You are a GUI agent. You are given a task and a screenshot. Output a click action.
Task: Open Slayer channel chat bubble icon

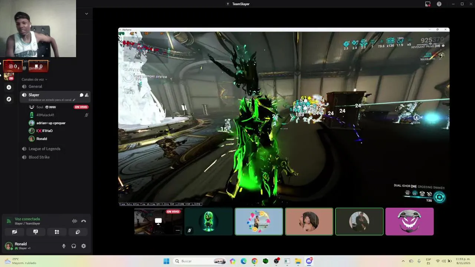pos(81,95)
